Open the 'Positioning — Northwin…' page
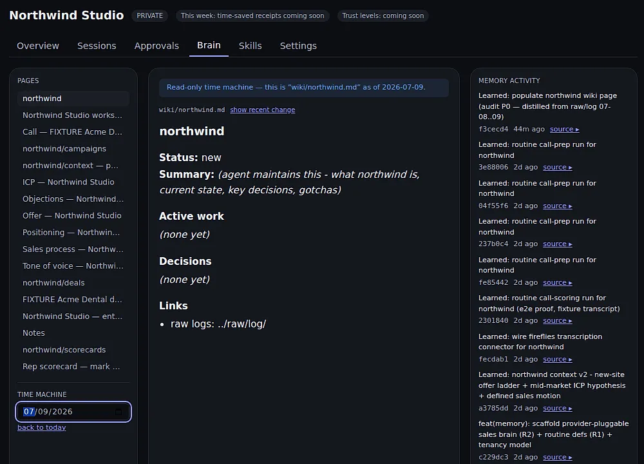644x464 pixels. pyautogui.click(x=73, y=233)
